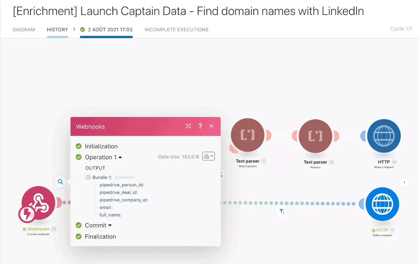Open the download output bundles dropdown
The image size is (419, 264).
pos(208,156)
